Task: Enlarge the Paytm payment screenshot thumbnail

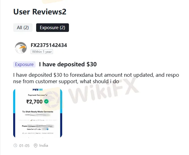Action: coord(38,113)
